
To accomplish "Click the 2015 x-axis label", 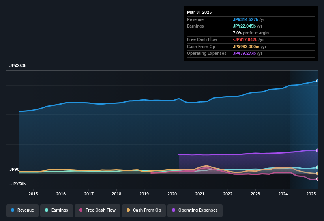I will (x=33, y=194).
